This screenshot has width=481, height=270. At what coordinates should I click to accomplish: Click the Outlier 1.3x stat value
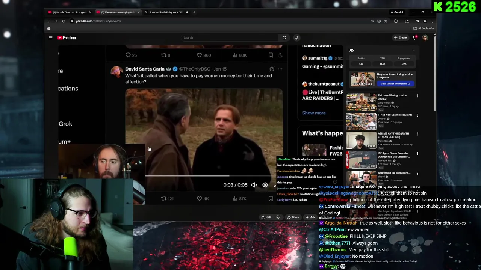pos(361,64)
